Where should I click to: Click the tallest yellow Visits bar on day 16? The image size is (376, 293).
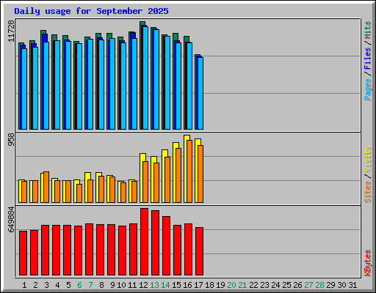(x=187, y=169)
